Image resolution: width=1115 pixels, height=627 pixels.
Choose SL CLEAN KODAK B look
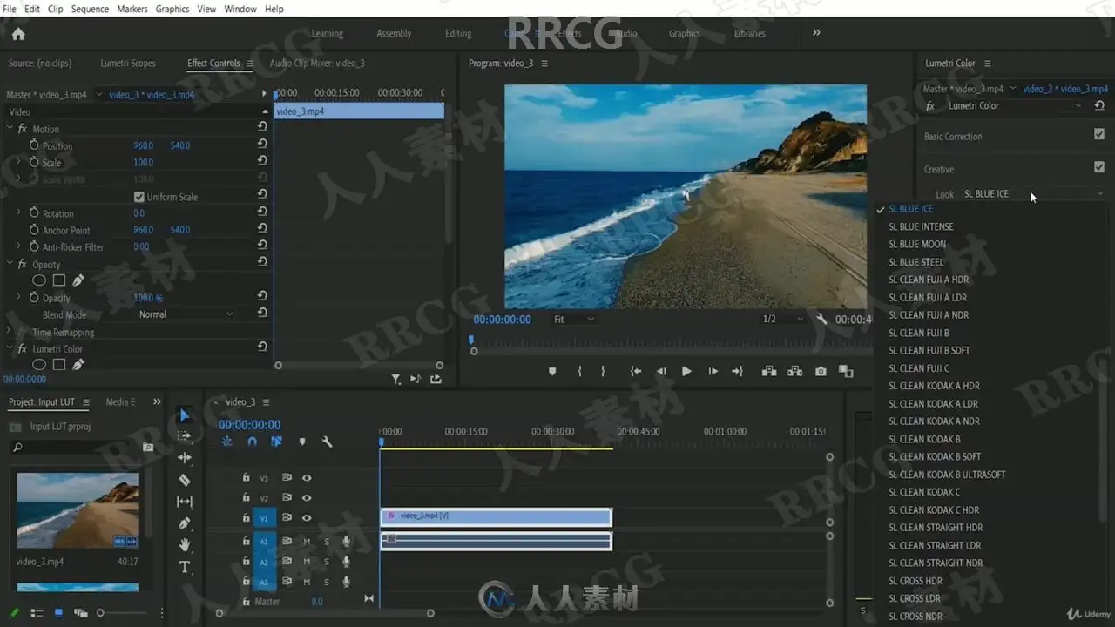[x=924, y=439]
